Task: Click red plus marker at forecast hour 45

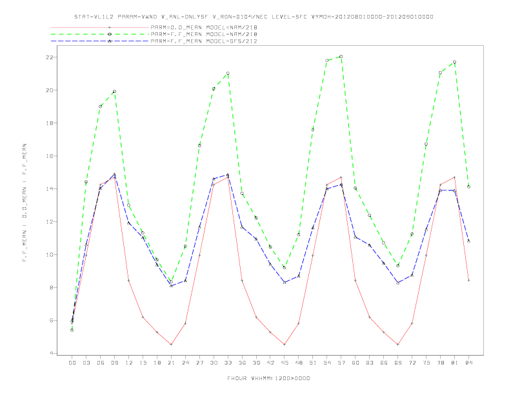Action: coord(285,344)
